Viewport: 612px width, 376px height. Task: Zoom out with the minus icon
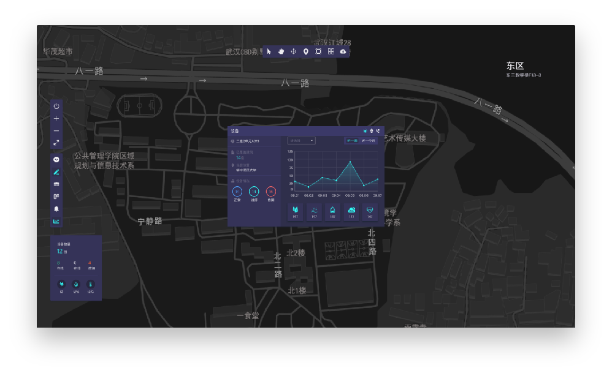[x=56, y=130]
